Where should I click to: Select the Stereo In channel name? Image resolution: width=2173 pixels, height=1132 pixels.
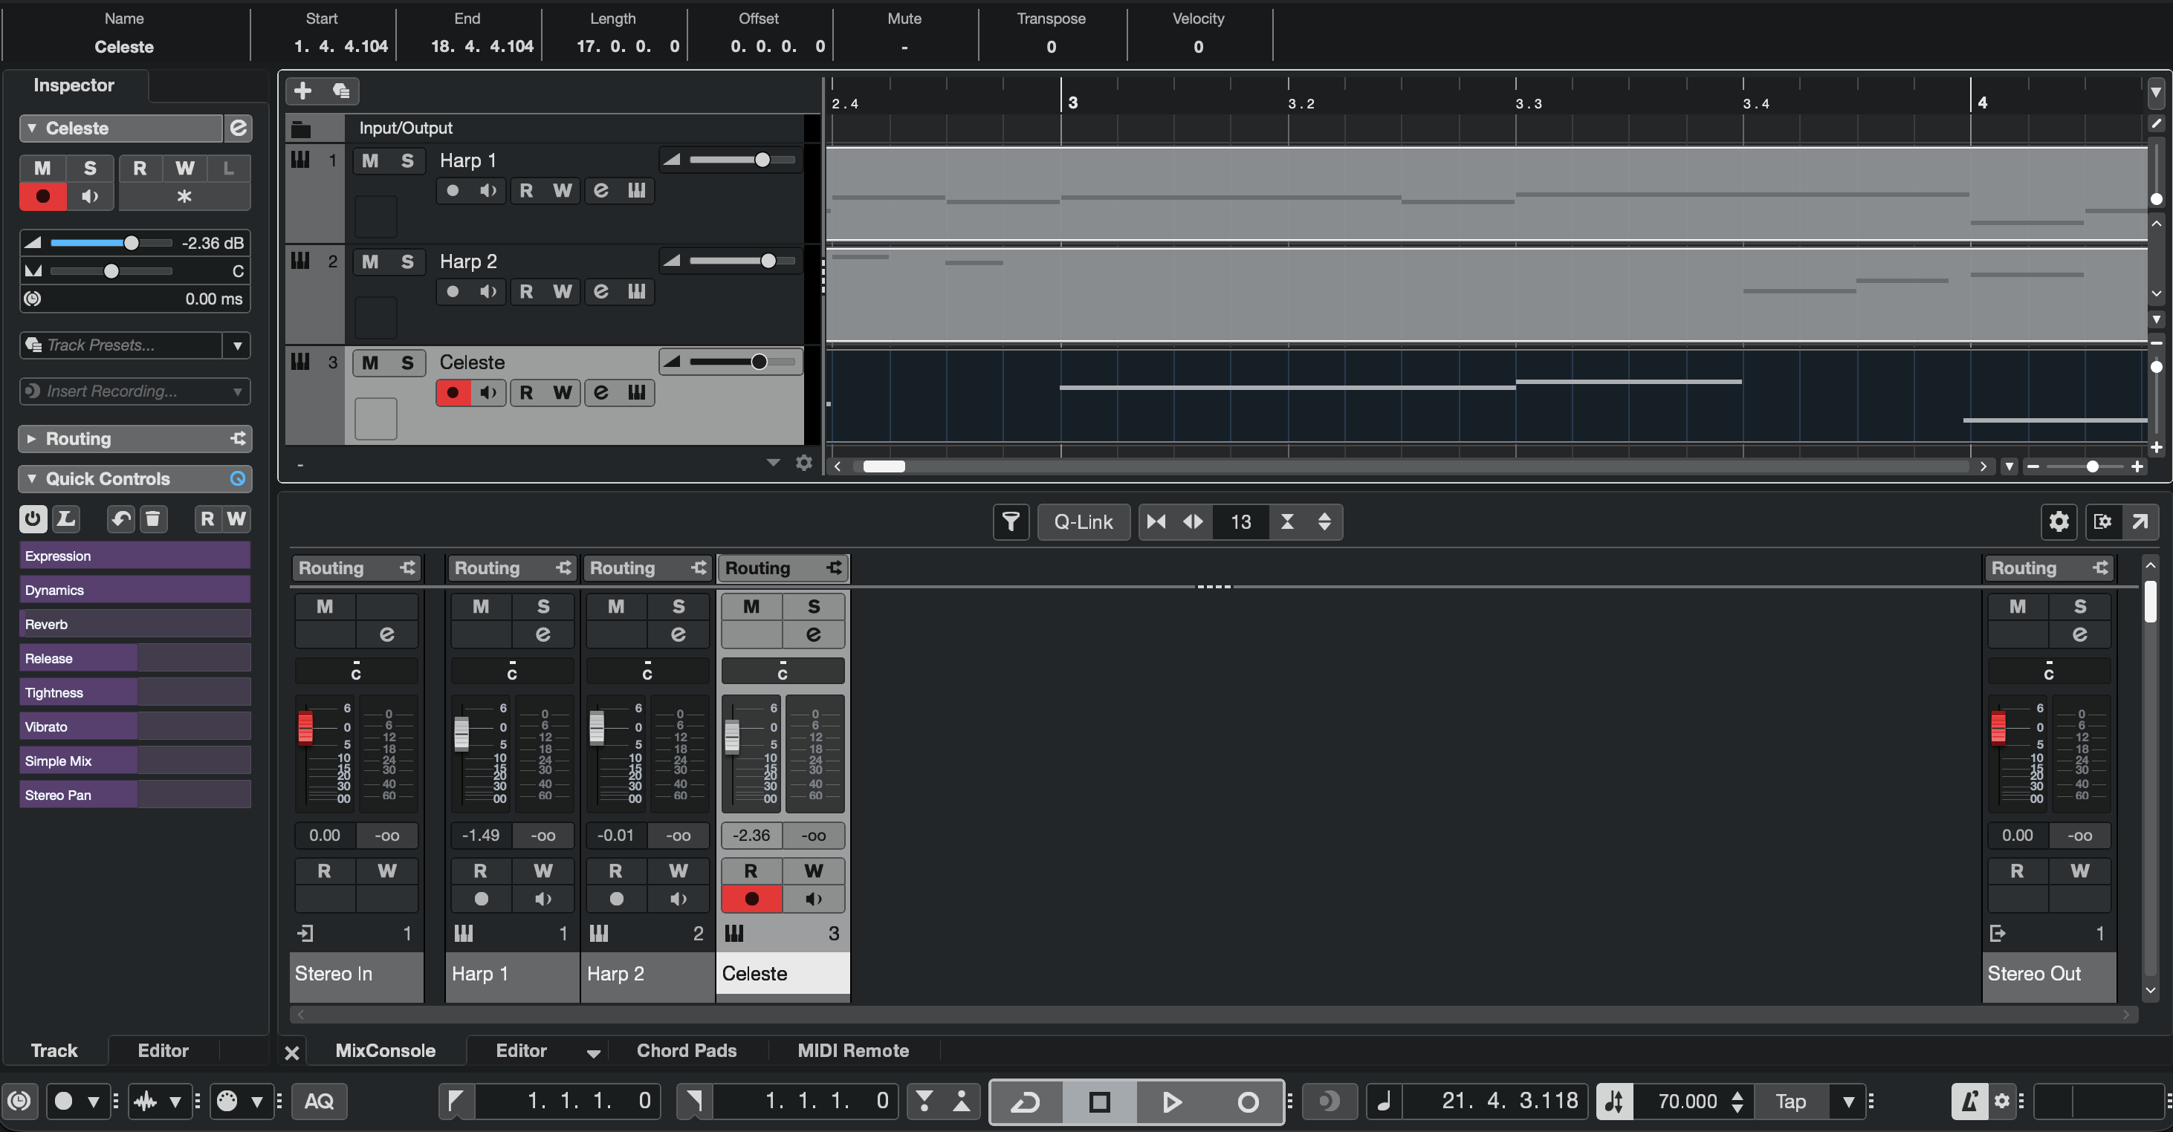355,974
